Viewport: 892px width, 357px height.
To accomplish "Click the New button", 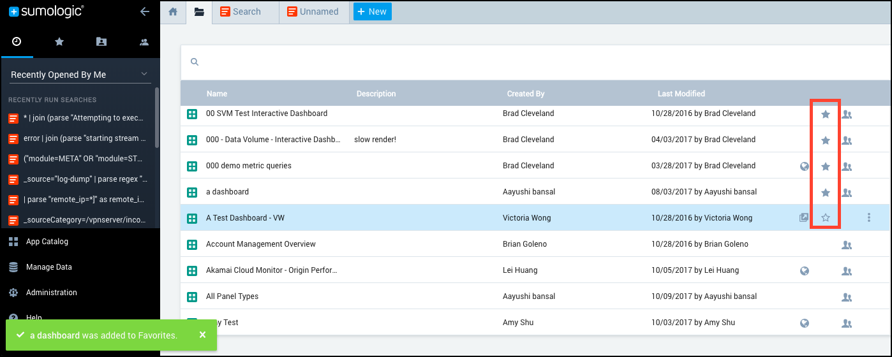I will pyautogui.click(x=372, y=11).
